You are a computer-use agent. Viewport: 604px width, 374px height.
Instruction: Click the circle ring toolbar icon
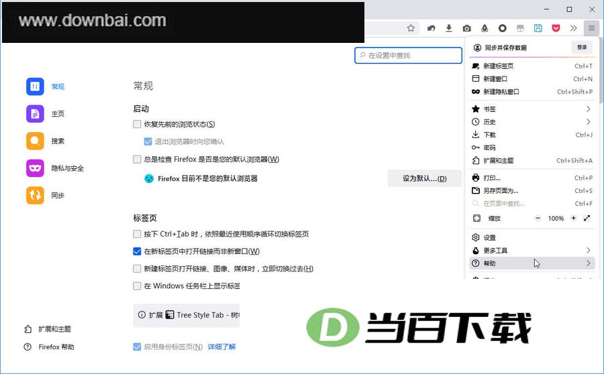502,28
